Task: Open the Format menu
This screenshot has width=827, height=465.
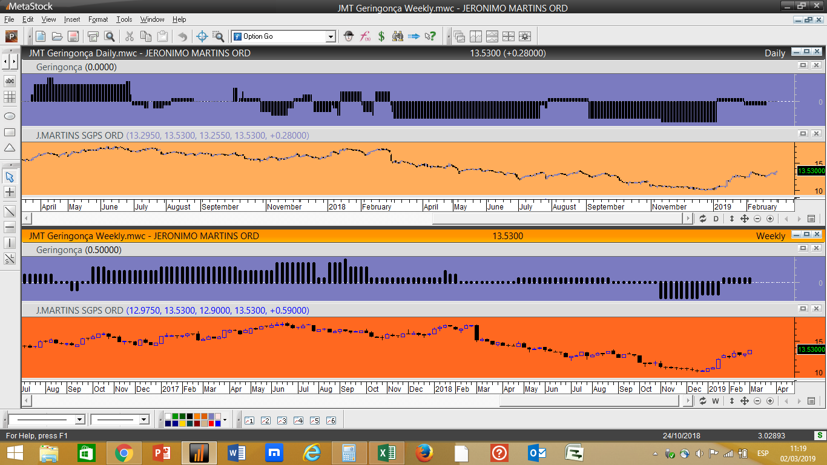Action: tap(98, 19)
